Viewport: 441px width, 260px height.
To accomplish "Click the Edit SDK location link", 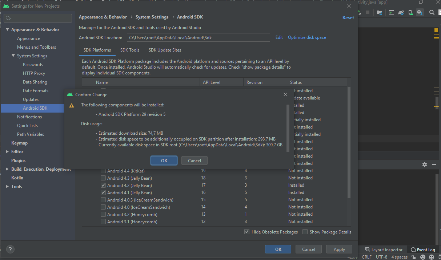I will (x=279, y=37).
